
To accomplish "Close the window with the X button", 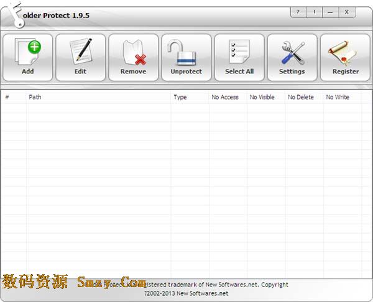I will tap(347, 12).
